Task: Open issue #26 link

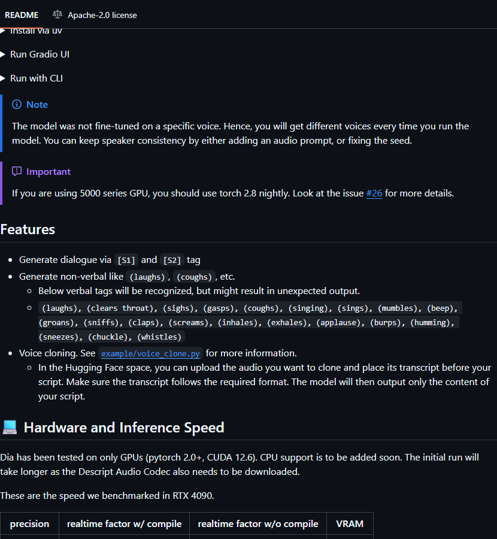Action: click(374, 193)
